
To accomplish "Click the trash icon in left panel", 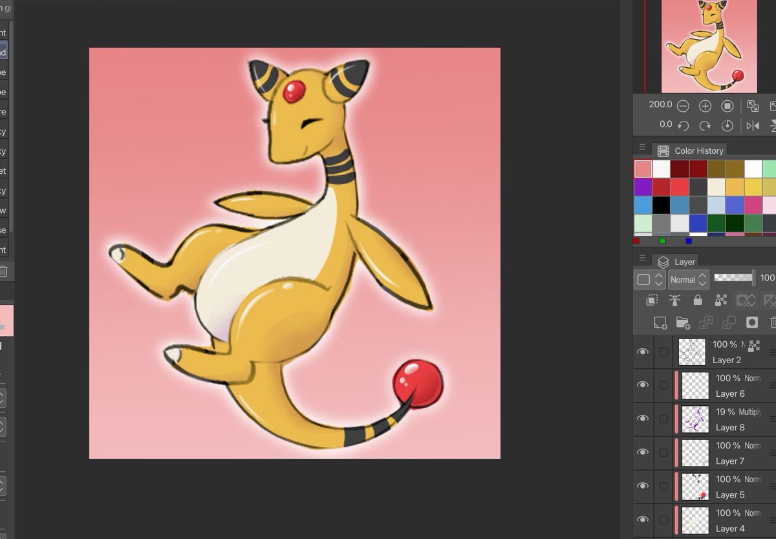I will point(3,271).
